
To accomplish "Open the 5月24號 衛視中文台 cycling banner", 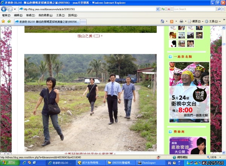I will [189, 92].
